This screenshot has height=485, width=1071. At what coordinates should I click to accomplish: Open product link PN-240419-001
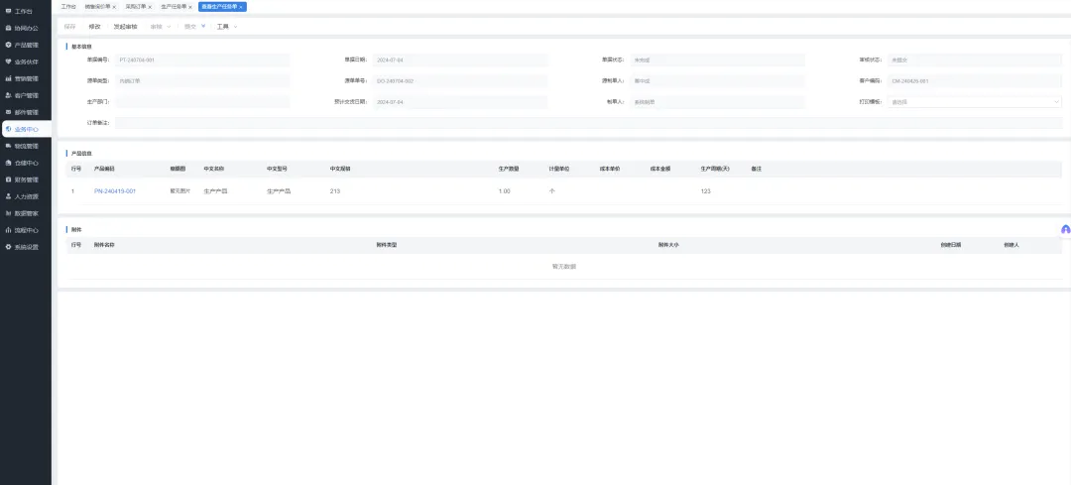tap(115, 190)
